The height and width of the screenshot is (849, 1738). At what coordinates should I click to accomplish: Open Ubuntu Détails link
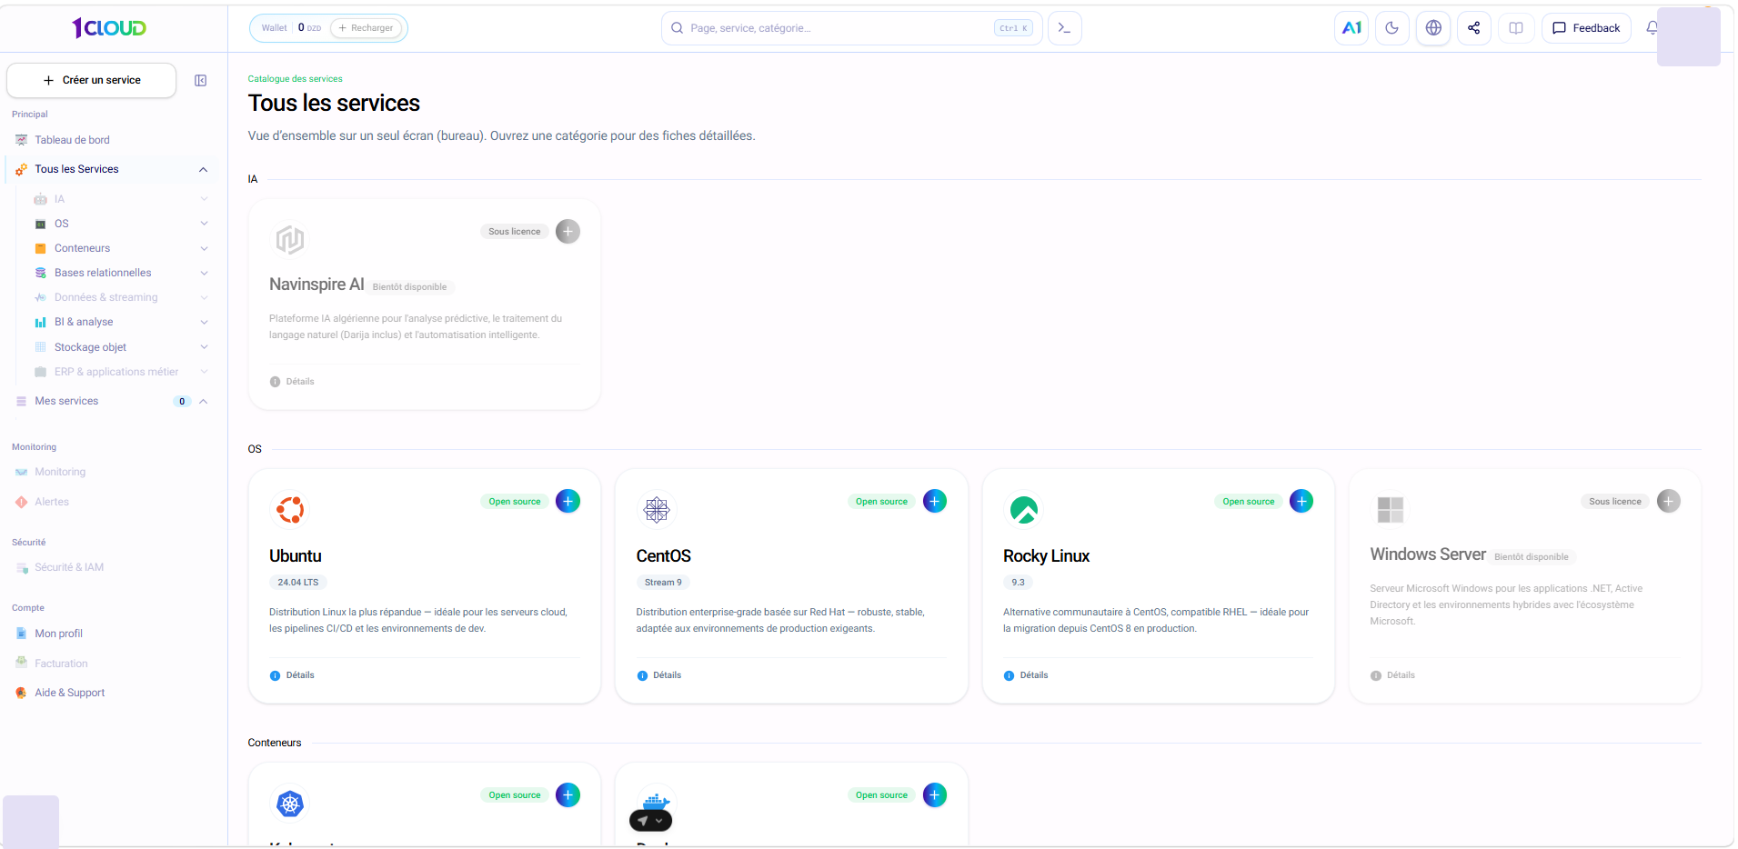click(292, 675)
